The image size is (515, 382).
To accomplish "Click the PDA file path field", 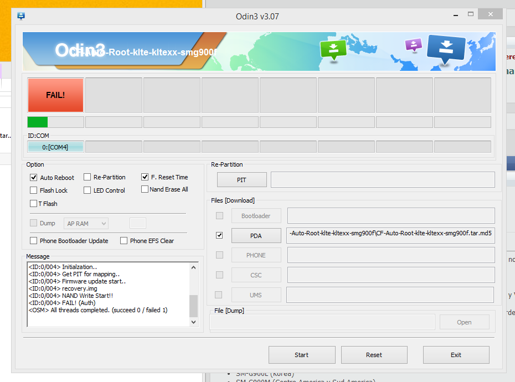I will click(390, 235).
